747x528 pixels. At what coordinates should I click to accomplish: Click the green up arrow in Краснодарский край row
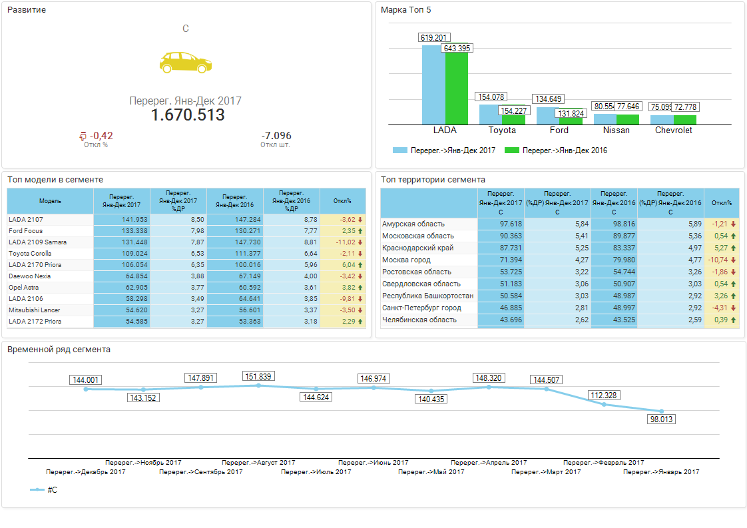(x=733, y=248)
